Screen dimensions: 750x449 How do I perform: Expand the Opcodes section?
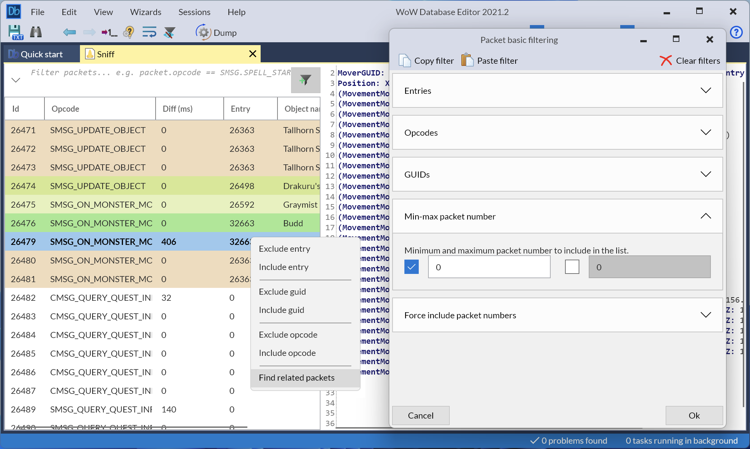[x=705, y=132]
